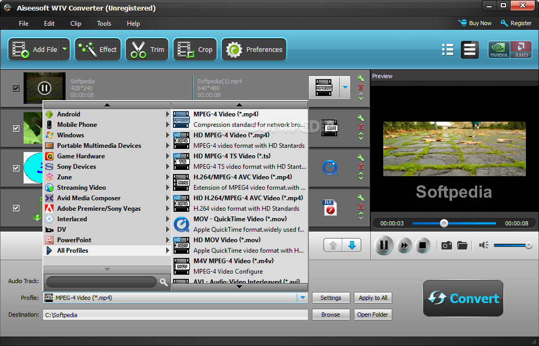Click the QuickTime format icon of third file
This screenshot has width=539, height=346.
(x=330, y=167)
